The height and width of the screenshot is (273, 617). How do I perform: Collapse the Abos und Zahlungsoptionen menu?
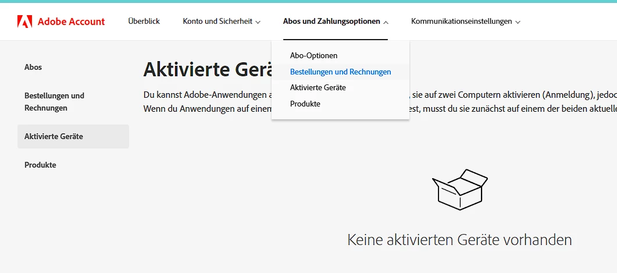336,22
